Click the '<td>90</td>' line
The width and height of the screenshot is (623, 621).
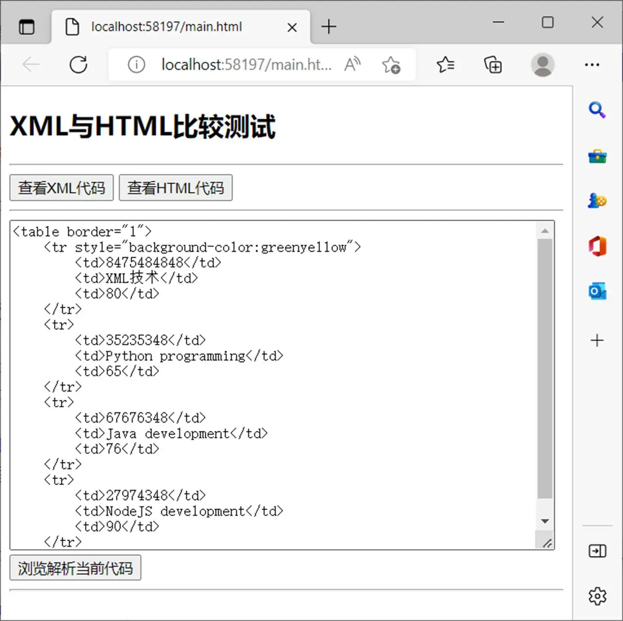117,526
